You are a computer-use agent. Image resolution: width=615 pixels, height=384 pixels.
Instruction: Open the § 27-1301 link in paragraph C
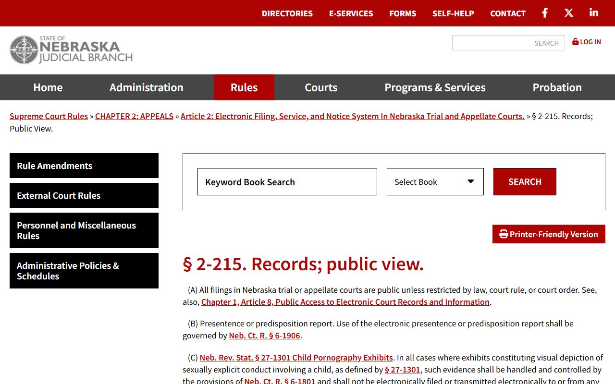click(402, 370)
